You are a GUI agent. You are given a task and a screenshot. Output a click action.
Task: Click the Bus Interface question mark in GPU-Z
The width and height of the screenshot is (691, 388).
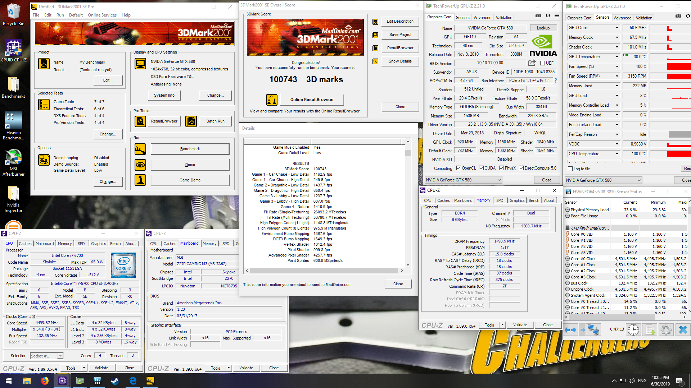(x=555, y=80)
